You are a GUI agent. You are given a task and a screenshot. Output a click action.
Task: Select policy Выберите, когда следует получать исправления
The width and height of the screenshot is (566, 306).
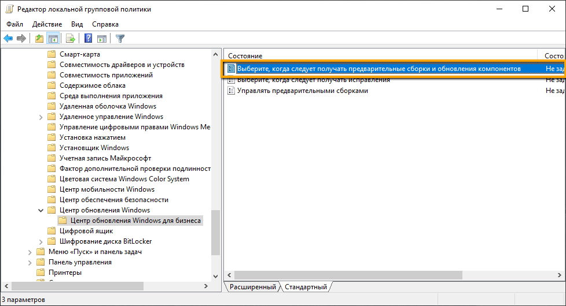tap(313, 80)
